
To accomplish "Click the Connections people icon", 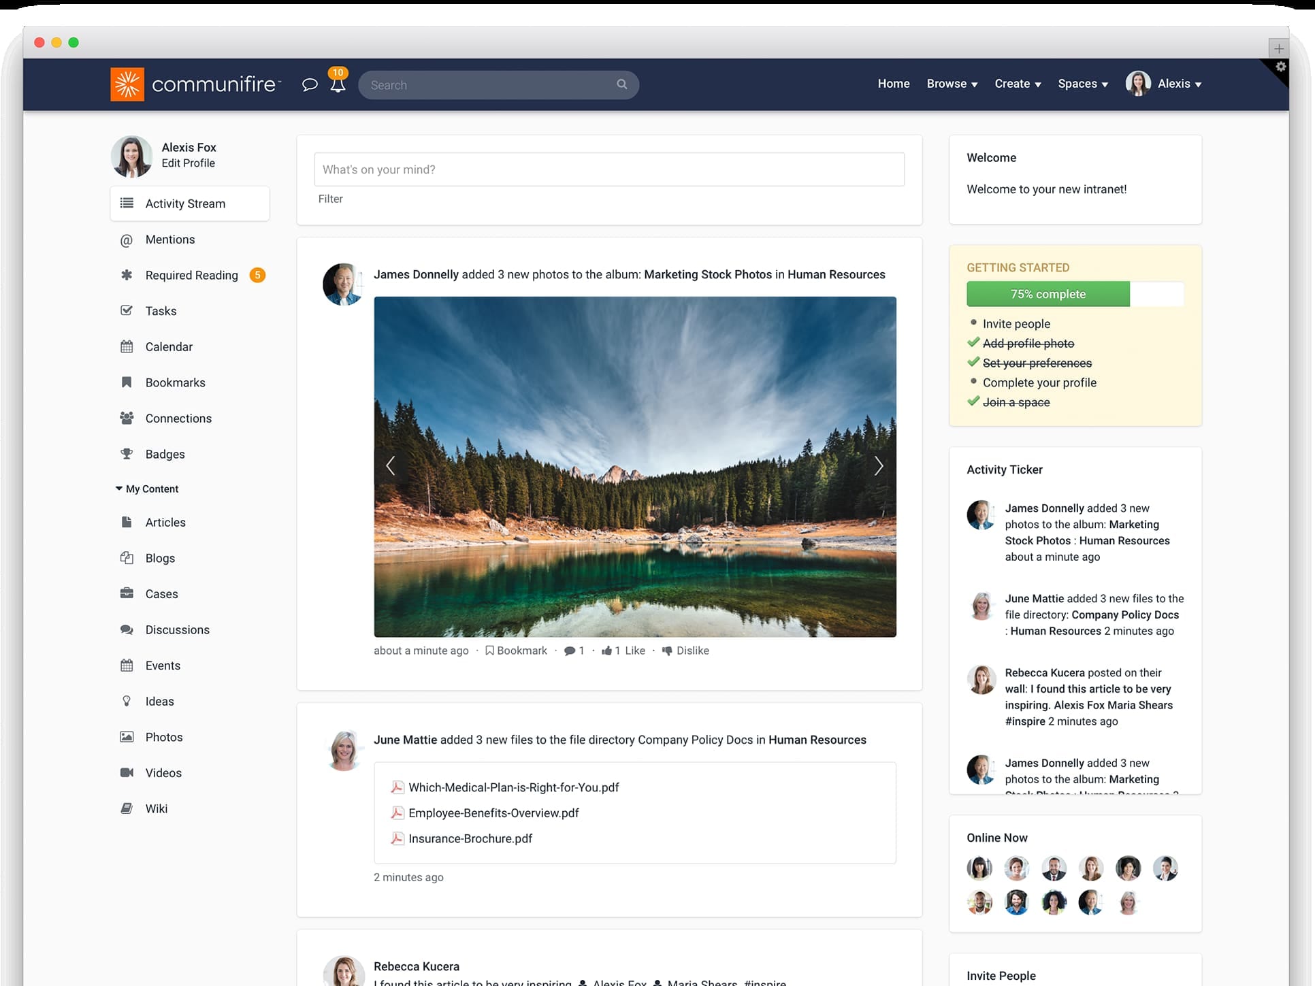I will click(127, 418).
